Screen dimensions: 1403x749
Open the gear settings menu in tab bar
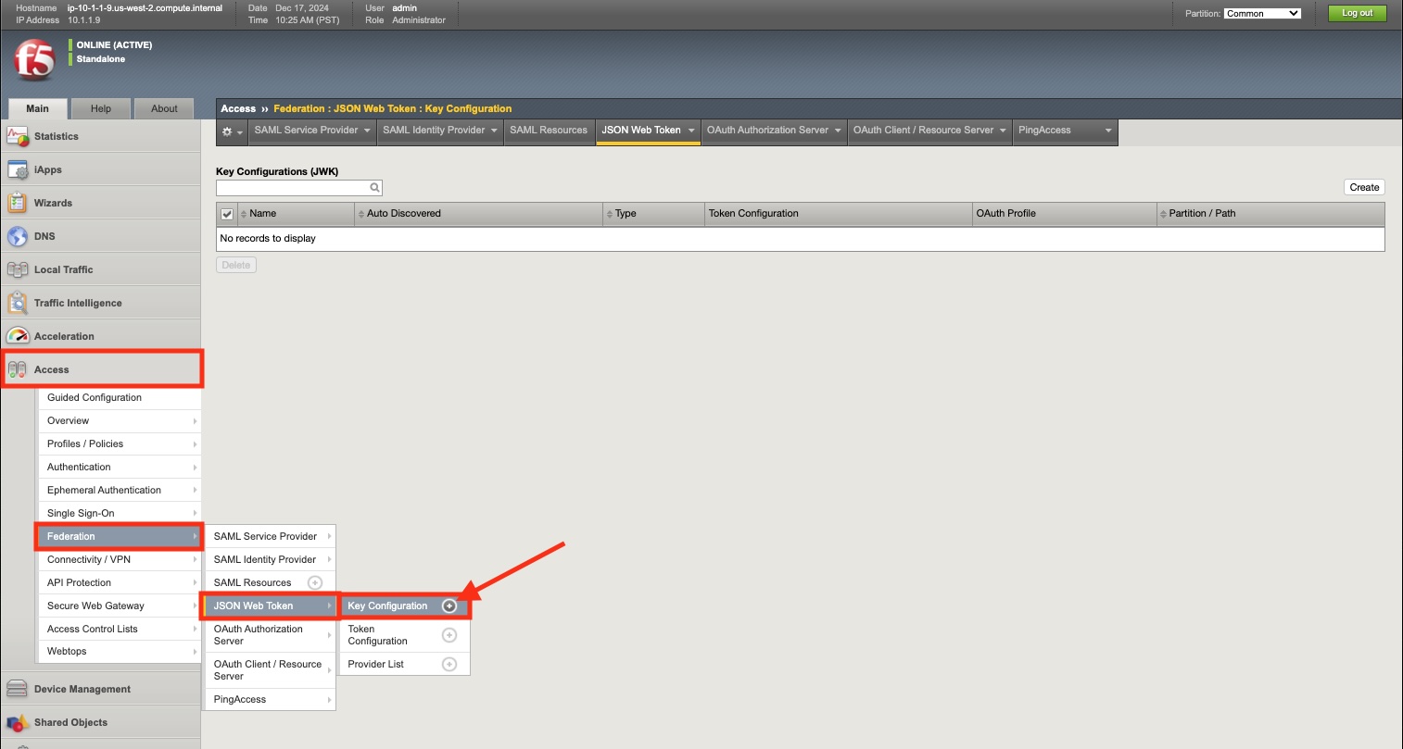(232, 131)
